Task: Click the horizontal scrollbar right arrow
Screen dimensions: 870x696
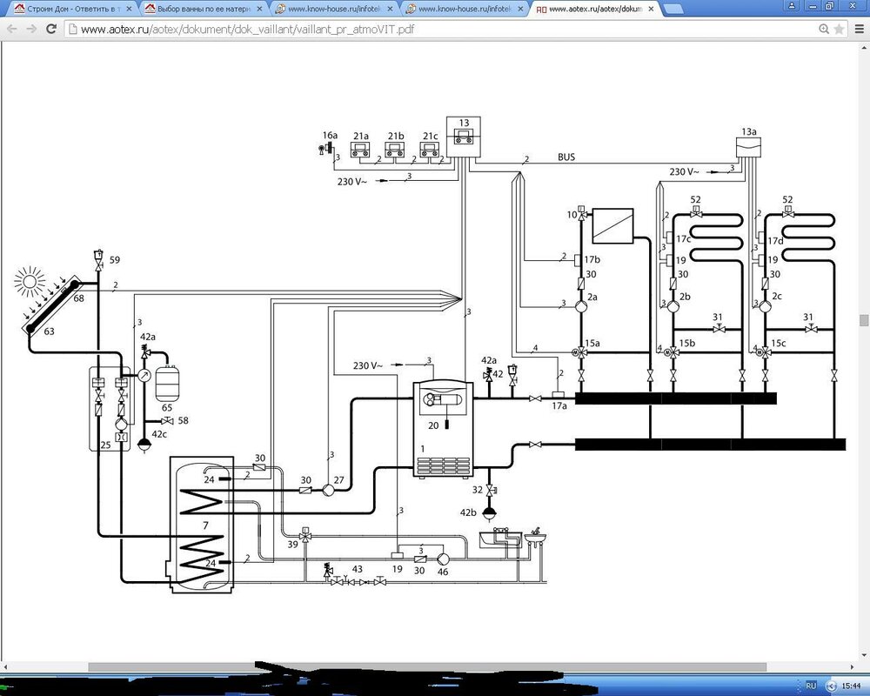Action: [851, 666]
